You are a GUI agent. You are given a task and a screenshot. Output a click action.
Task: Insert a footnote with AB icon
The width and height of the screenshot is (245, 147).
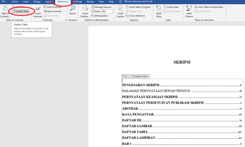[x=38, y=12]
